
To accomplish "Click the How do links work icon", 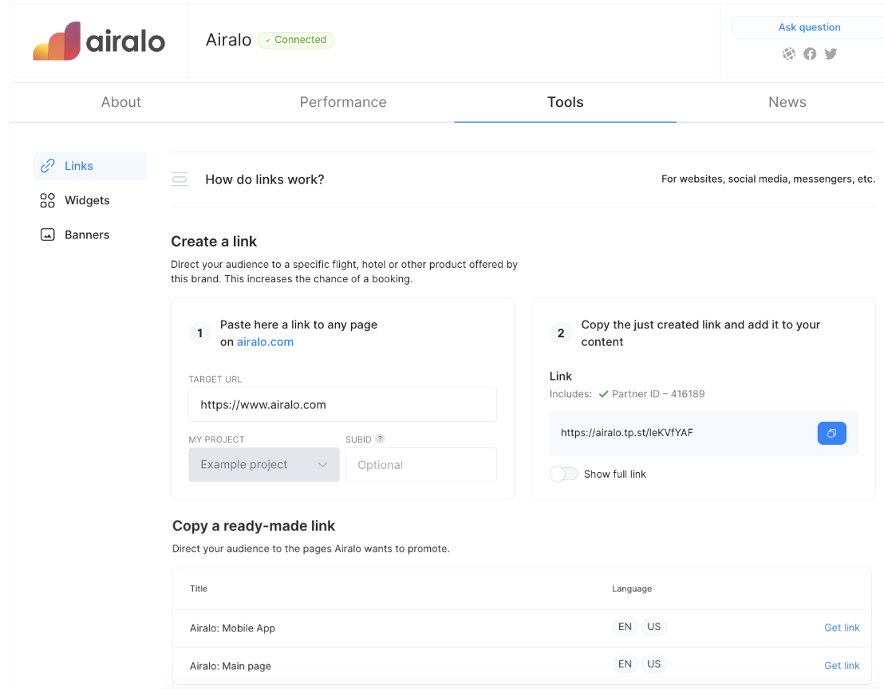I will point(180,179).
